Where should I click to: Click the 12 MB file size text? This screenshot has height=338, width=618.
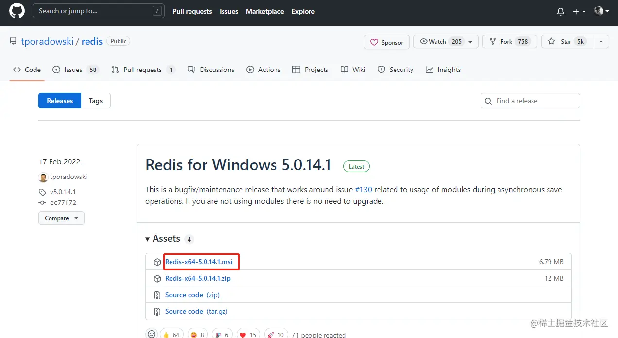click(554, 278)
